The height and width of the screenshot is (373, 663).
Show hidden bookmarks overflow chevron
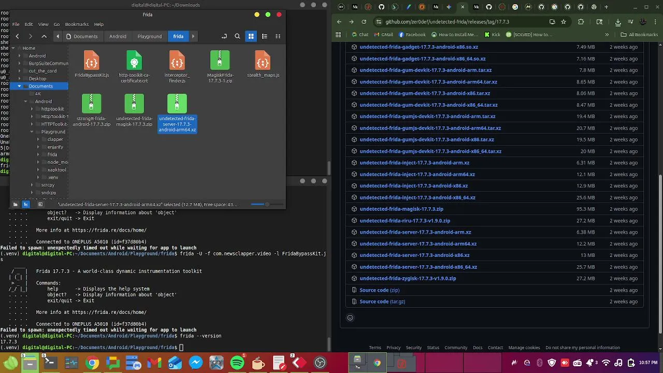pyautogui.click(x=607, y=35)
